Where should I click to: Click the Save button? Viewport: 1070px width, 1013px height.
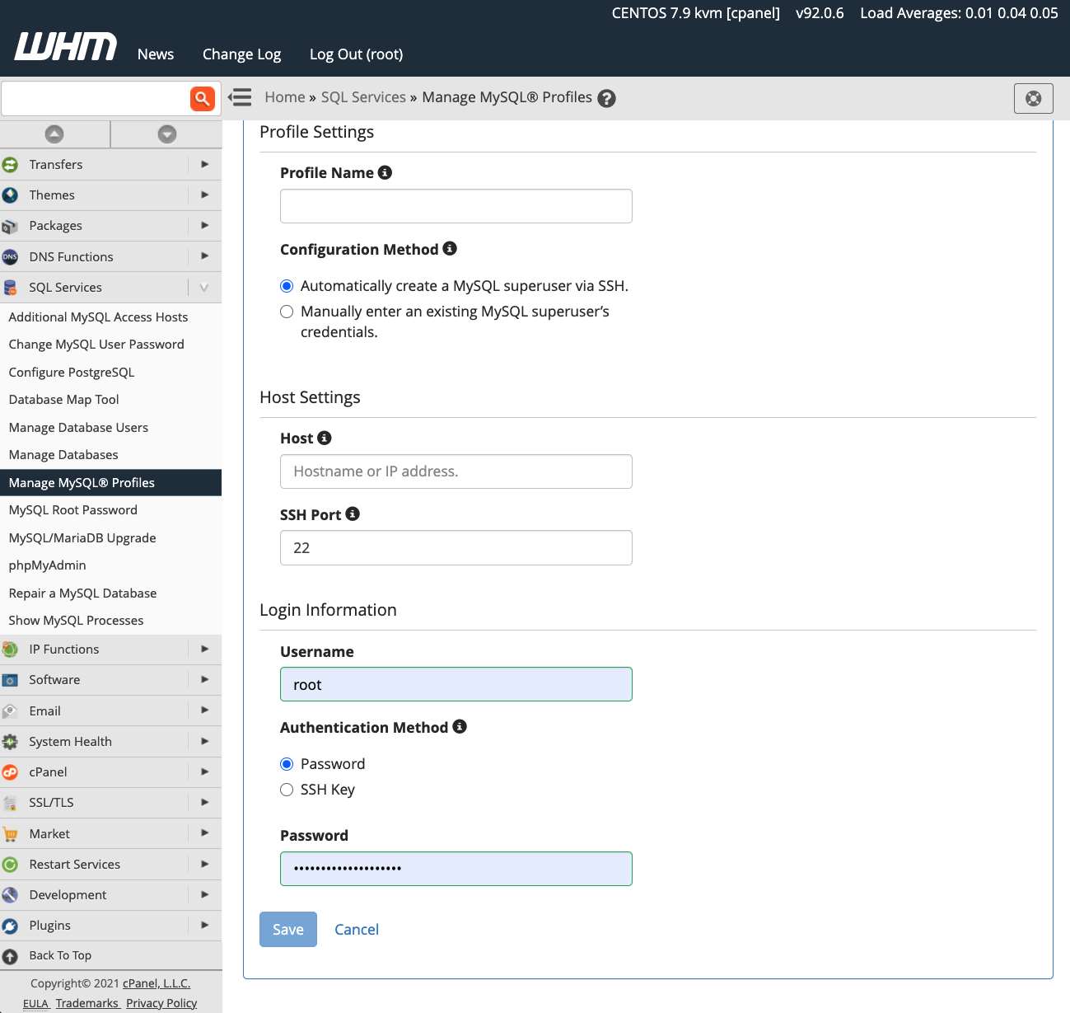pos(287,929)
